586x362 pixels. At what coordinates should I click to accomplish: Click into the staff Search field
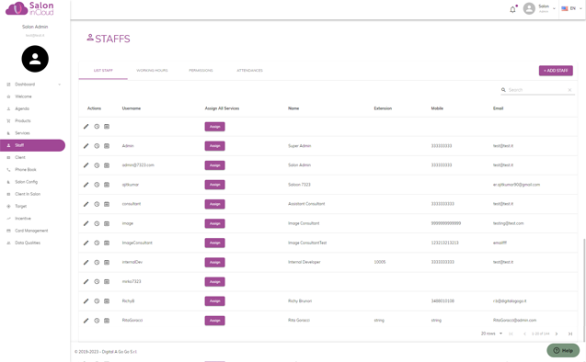(536, 90)
